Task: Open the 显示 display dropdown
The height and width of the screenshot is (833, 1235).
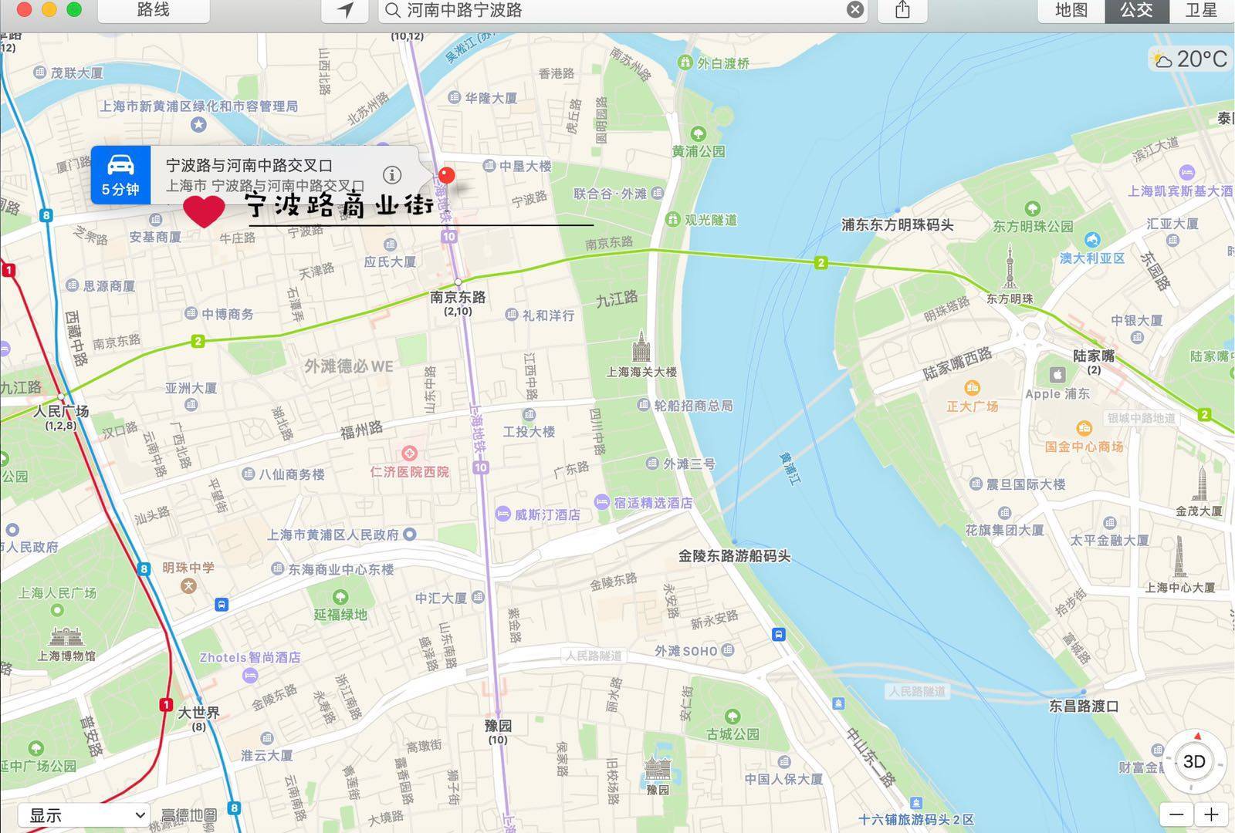Action: [84, 815]
